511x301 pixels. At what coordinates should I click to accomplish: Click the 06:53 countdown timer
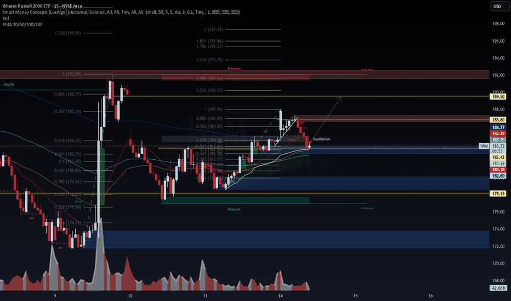[498, 151]
